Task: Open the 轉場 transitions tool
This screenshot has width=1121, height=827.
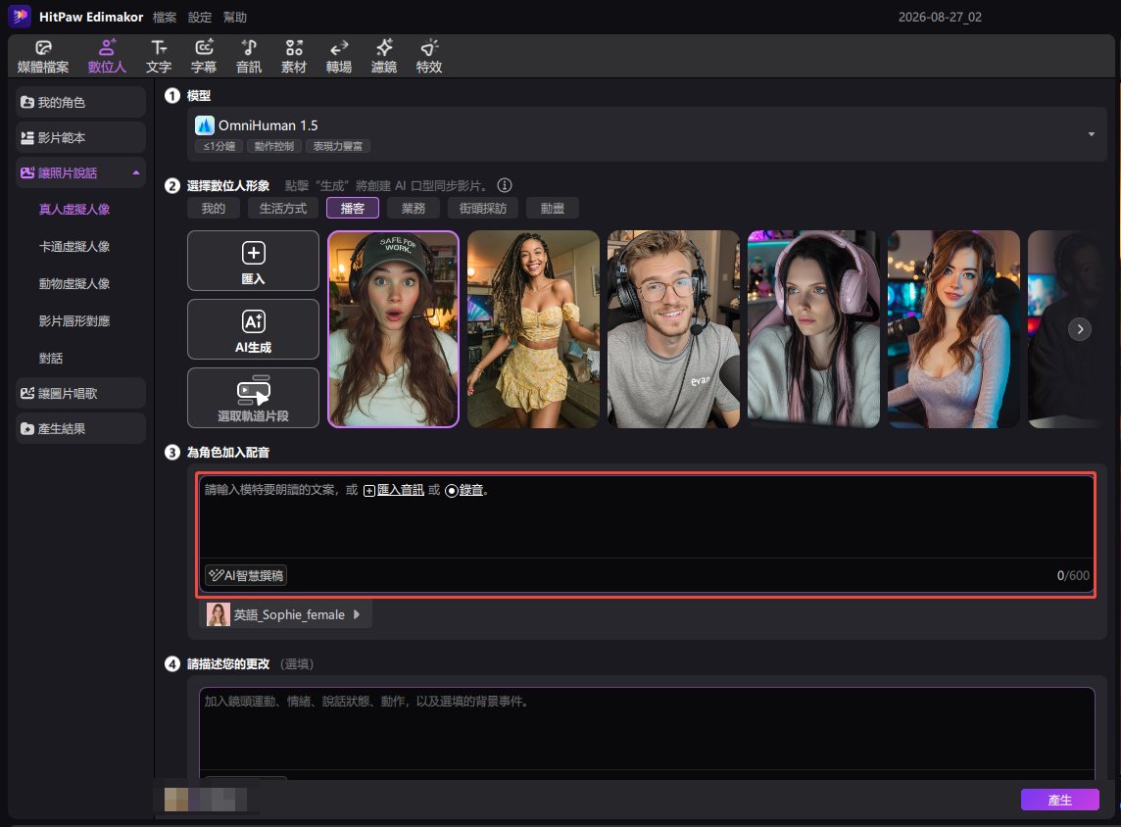Action: pos(339,57)
